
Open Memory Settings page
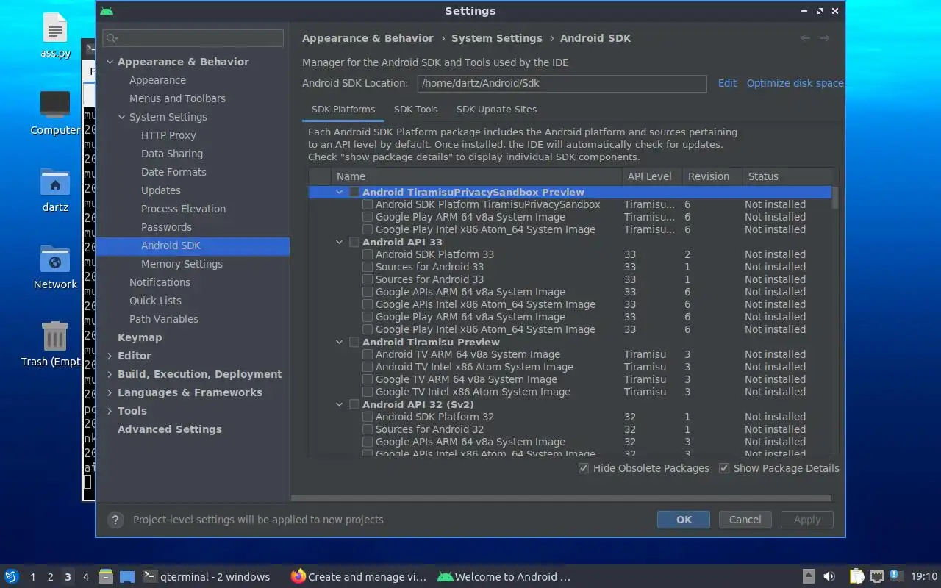pyautogui.click(x=182, y=264)
